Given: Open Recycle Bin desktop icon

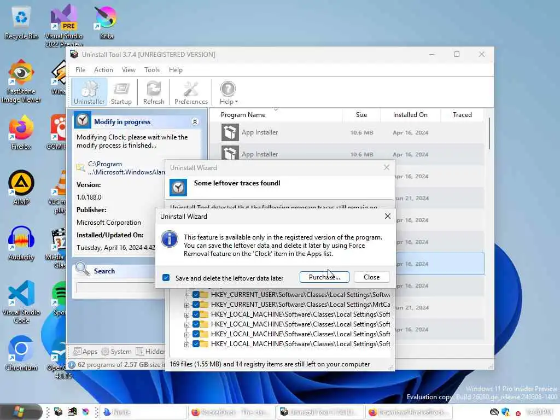Looking at the screenshot, I should 21,23.
